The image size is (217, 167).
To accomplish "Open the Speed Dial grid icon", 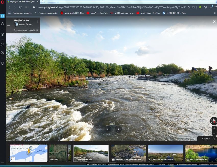I will click(x=26, y=7).
